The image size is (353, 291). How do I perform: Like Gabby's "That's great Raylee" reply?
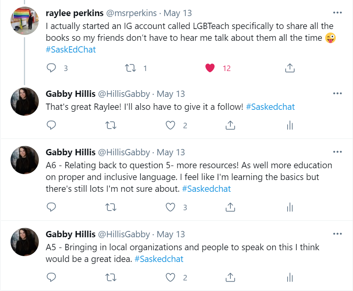pyautogui.click(x=170, y=125)
